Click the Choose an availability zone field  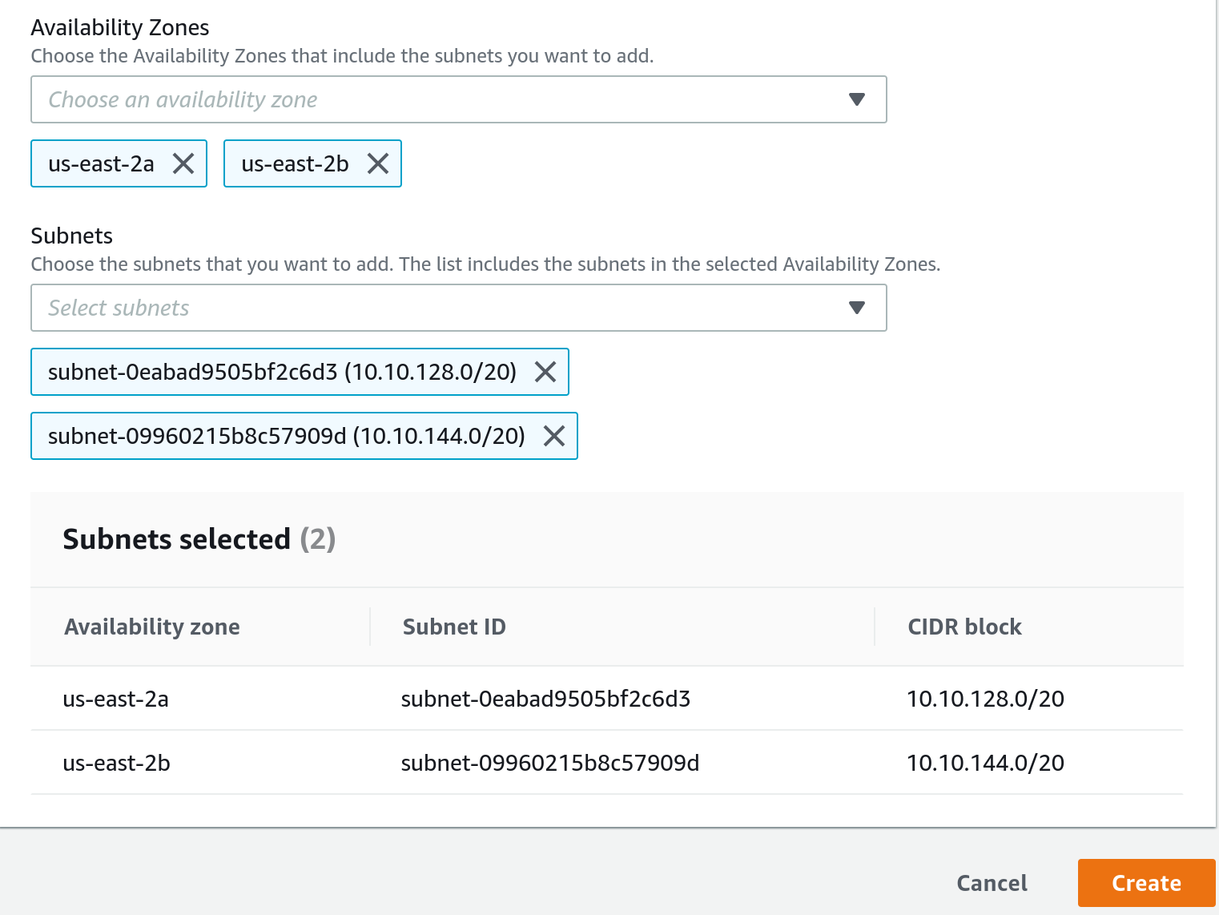click(459, 99)
